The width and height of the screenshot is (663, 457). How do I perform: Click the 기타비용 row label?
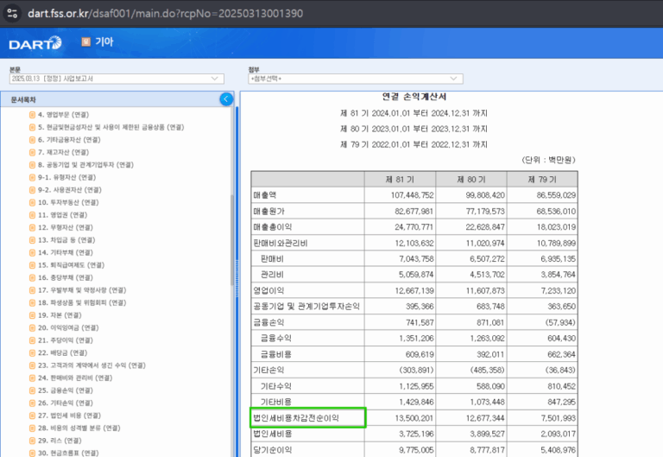[x=276, y=402]
